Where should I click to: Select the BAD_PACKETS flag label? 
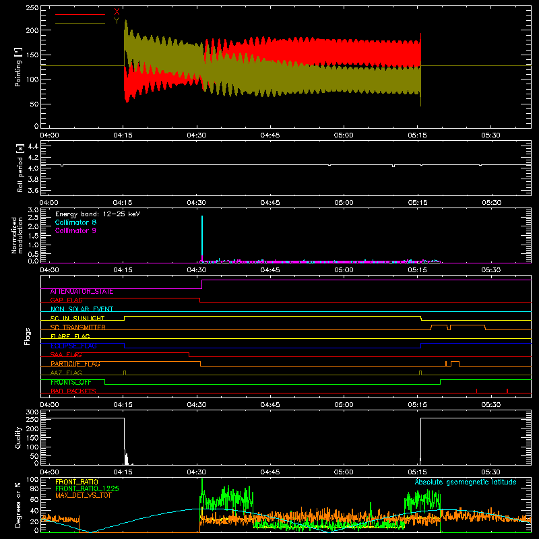click(73, 391)
